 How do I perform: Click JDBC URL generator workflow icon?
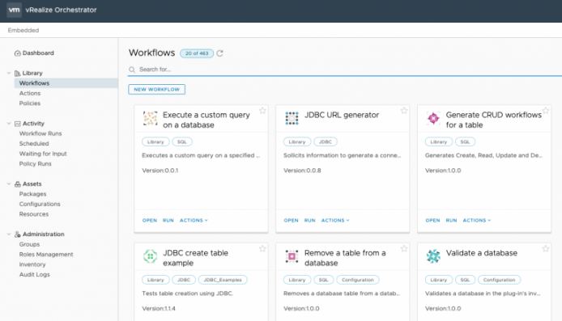coord(292,118)
